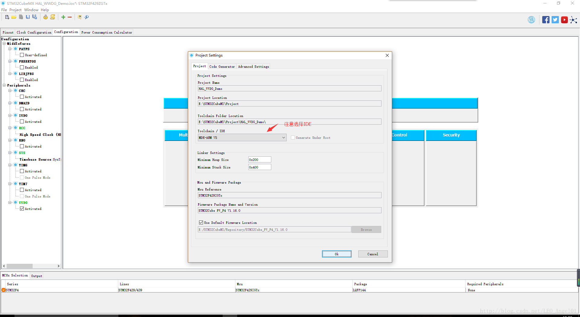Click the Save Project As icon
Image resolution: width=580 pixels, height=317 pixels.
[x=35, y=17]
